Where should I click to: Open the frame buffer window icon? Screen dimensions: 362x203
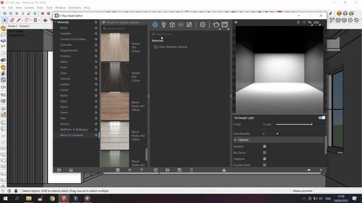point(225,25)
